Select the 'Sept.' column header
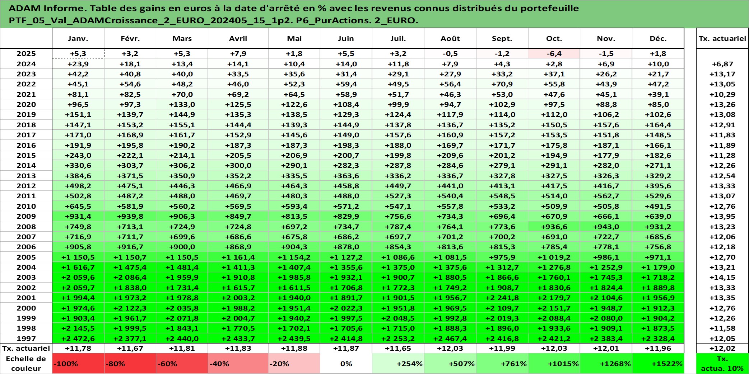The image size is (749, 374). point(502,38)
